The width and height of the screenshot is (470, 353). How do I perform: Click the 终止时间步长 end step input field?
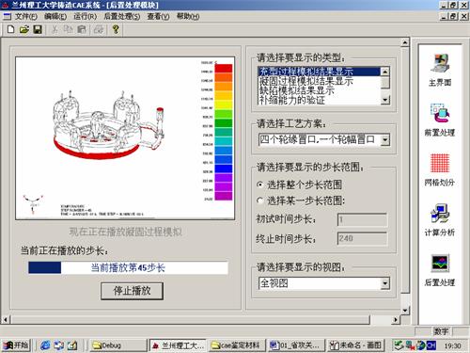[362, 239]
